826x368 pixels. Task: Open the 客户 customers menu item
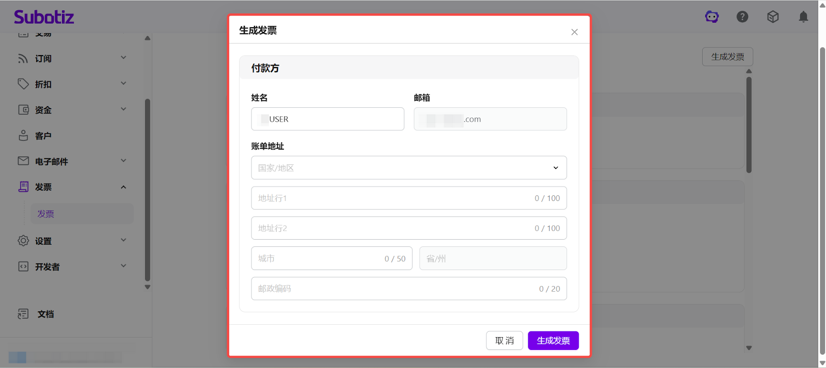pos(43,136)
